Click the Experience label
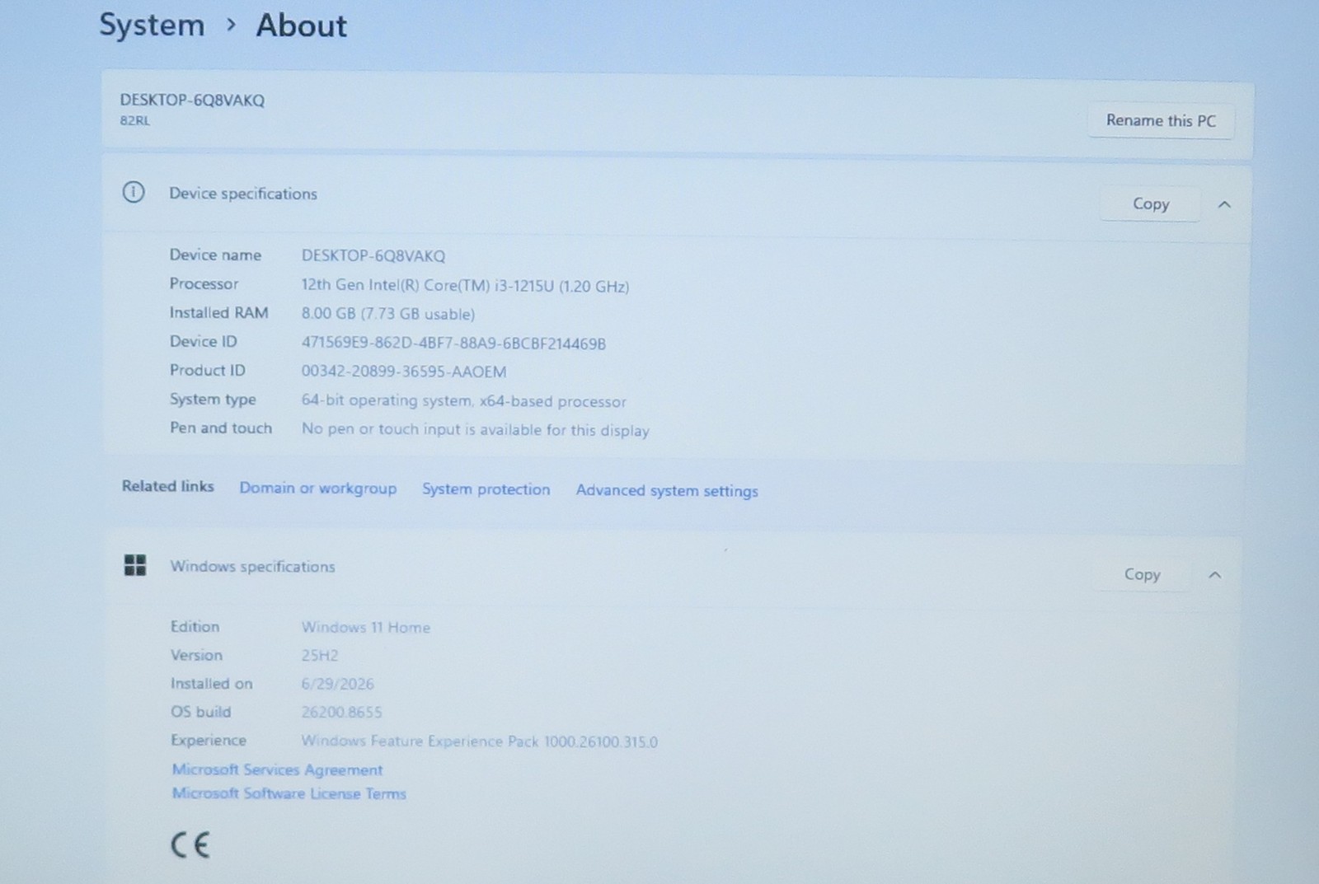The image size is (1319, 884). point(209,740)
